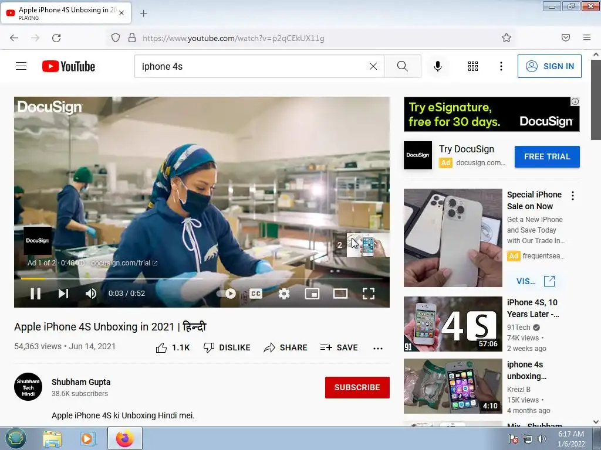
Task: Open the Try DocuSign ad title
Action: point(466,149)
